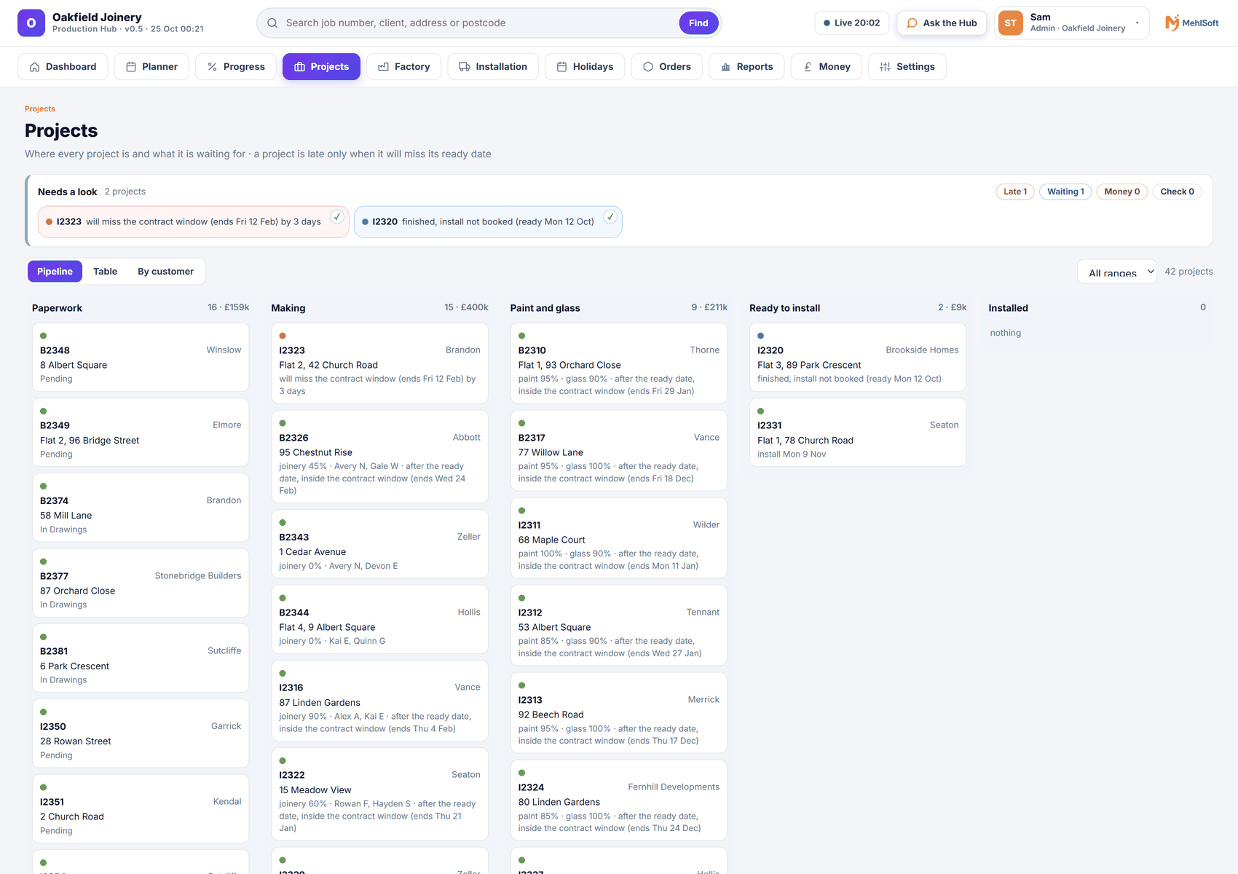Click the Settings sliders icon

(885, 67)
